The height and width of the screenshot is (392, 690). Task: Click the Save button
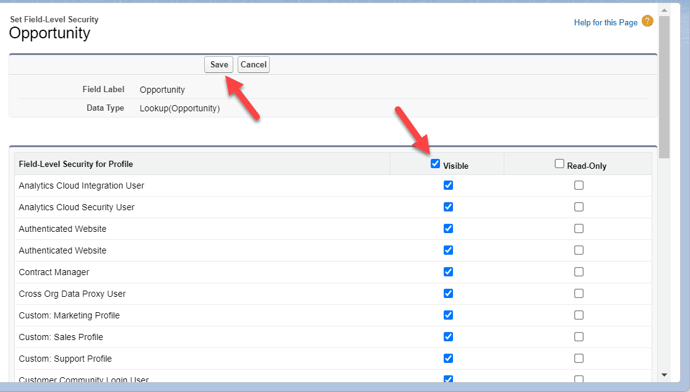[218, 64]
